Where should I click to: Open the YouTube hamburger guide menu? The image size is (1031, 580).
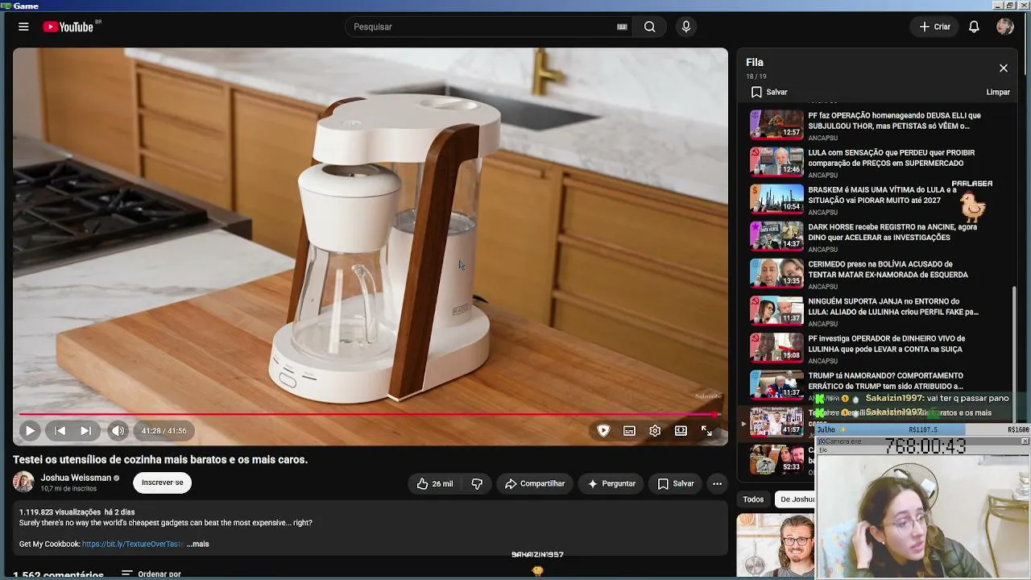pos(23,27)
